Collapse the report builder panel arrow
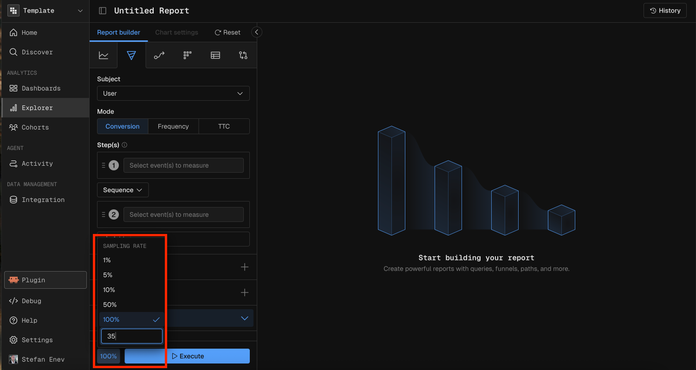696x370 pixels. [x=257, y=32]
